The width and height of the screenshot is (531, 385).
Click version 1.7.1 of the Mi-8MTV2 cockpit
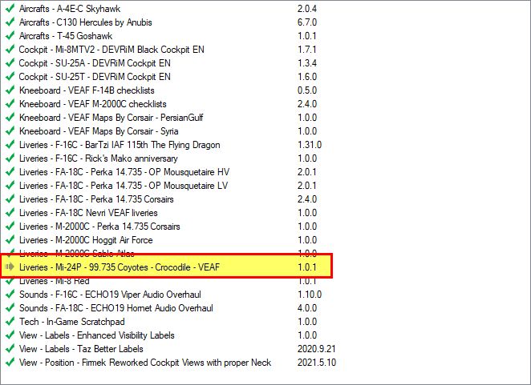point(307,50)
